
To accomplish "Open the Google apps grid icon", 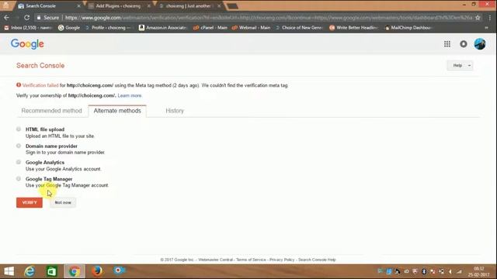I will point(447,44).
